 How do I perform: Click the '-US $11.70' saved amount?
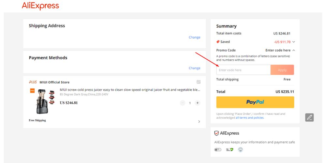pos(282,42)
